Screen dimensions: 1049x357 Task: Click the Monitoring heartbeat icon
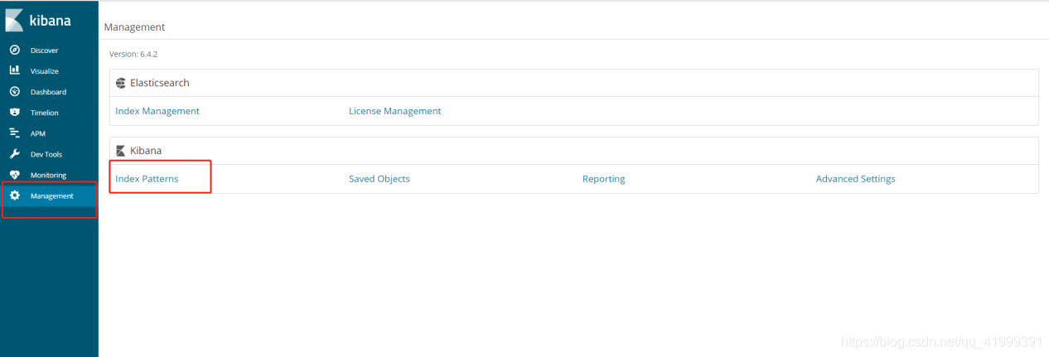click(14, 174)
